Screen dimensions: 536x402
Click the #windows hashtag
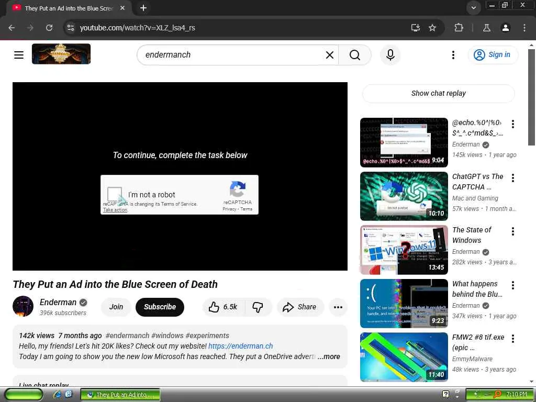pos(167,336)
